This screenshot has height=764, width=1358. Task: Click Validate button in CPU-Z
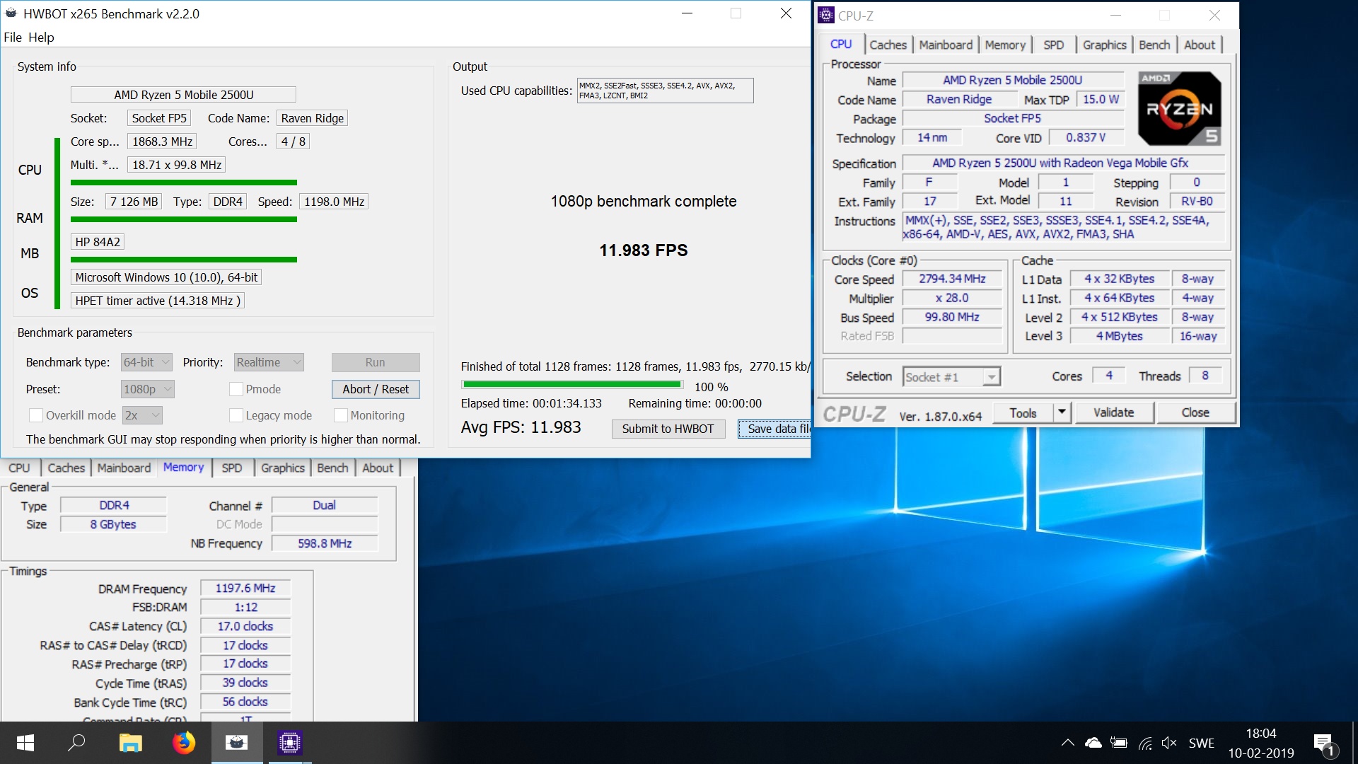coord(1114,412)
